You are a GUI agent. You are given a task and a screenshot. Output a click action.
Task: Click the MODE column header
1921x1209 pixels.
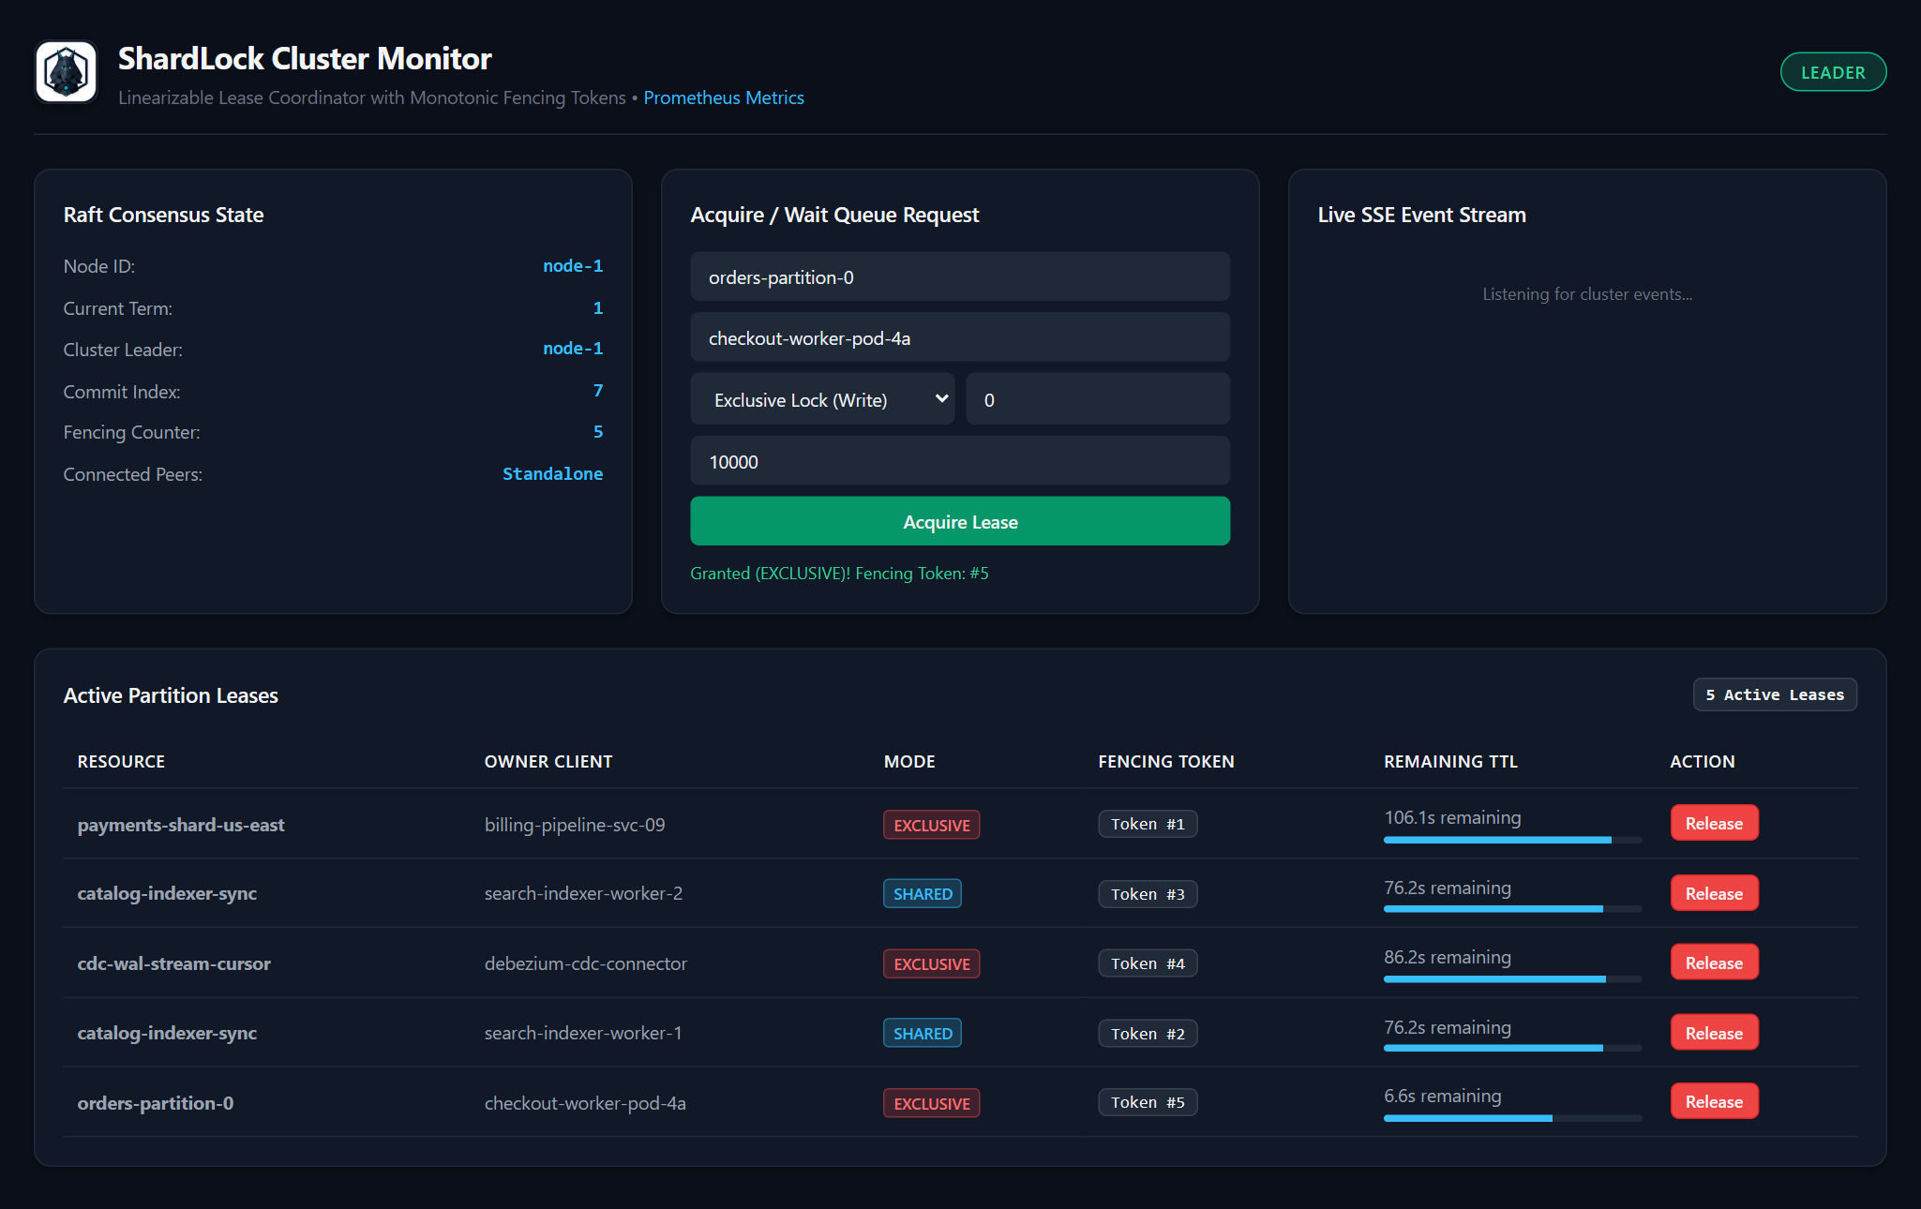pyautogui.click(x=909, y=762)
